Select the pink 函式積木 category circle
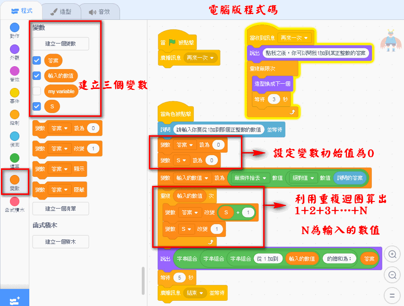Viewport: 404px width, 306px height. tap(15, 201)
